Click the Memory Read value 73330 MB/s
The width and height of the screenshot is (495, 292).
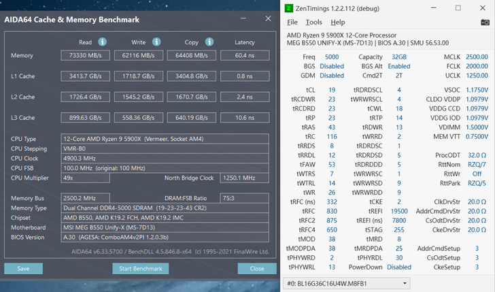pos(85,55)
